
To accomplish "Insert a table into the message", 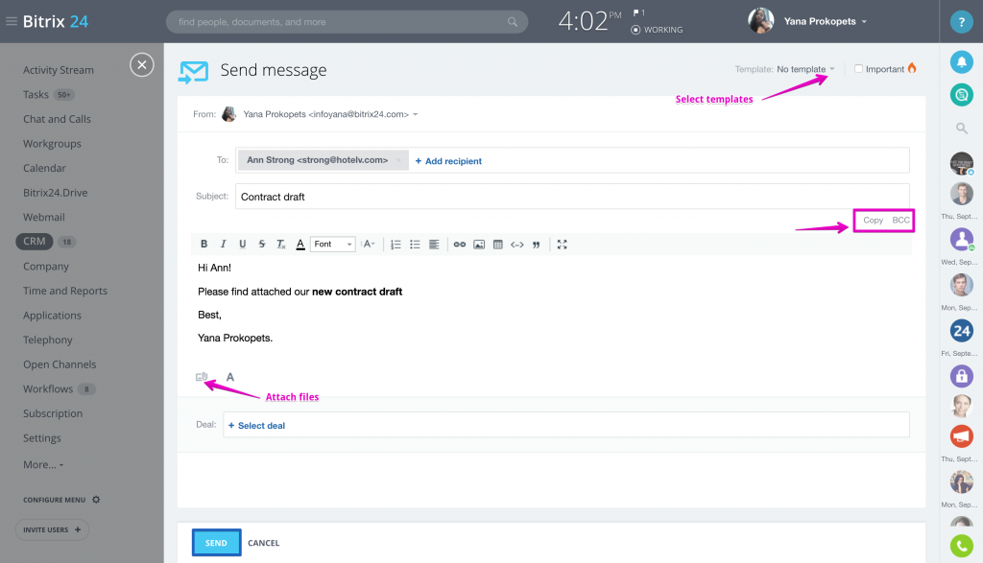I will 498,245.
